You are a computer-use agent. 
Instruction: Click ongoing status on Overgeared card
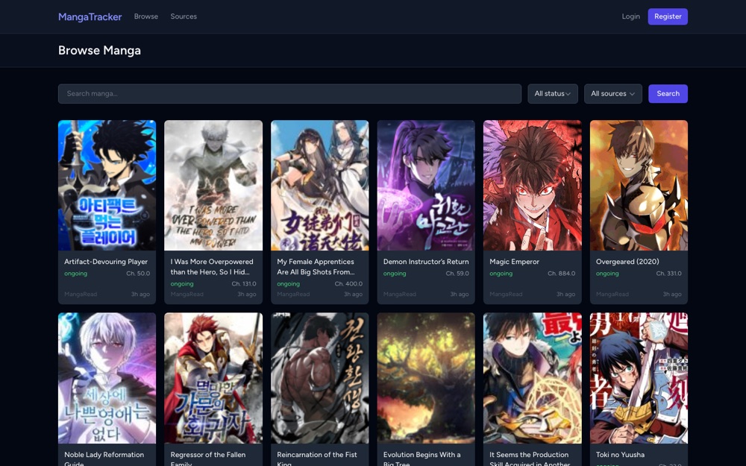pyautogui.click(x=607, y=274)
